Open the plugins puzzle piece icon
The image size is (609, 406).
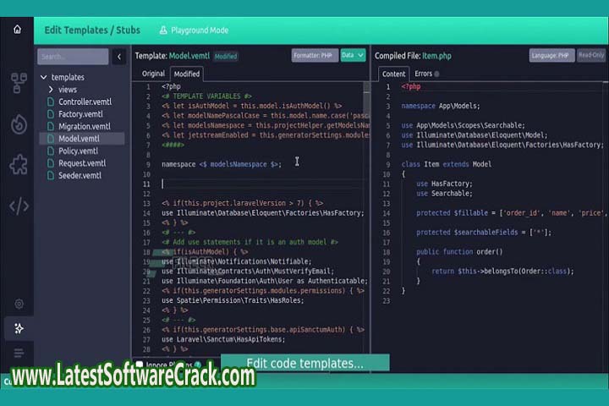click(x=18, y=164)
